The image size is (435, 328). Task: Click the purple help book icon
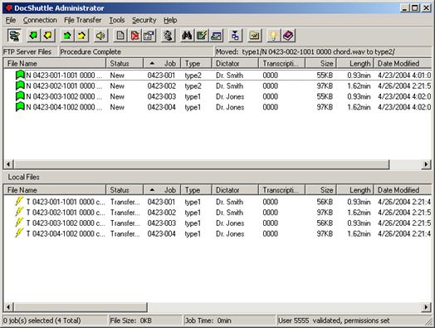click(x=288, y=36)
